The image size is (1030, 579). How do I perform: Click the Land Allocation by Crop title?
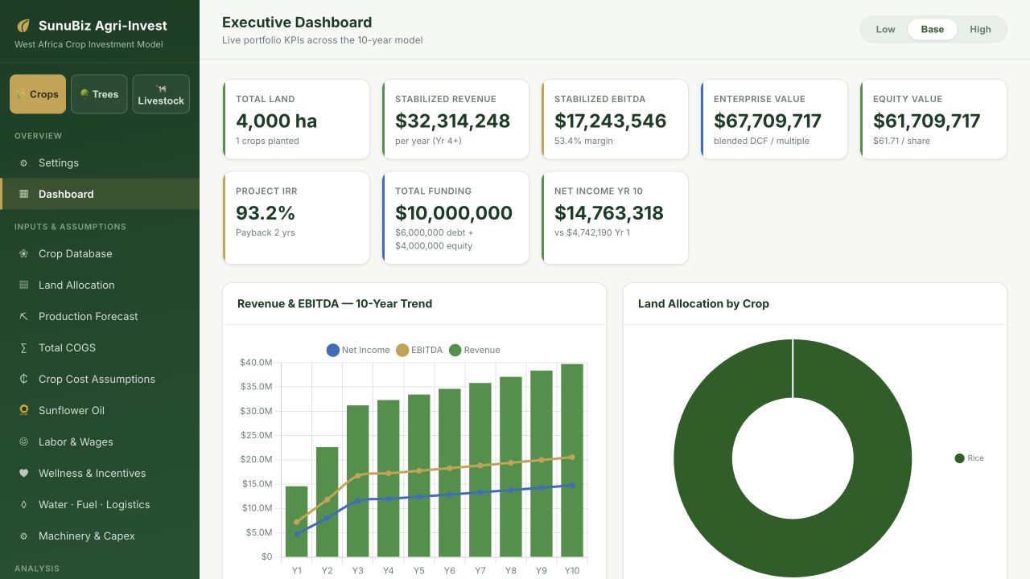pos(703,304)
